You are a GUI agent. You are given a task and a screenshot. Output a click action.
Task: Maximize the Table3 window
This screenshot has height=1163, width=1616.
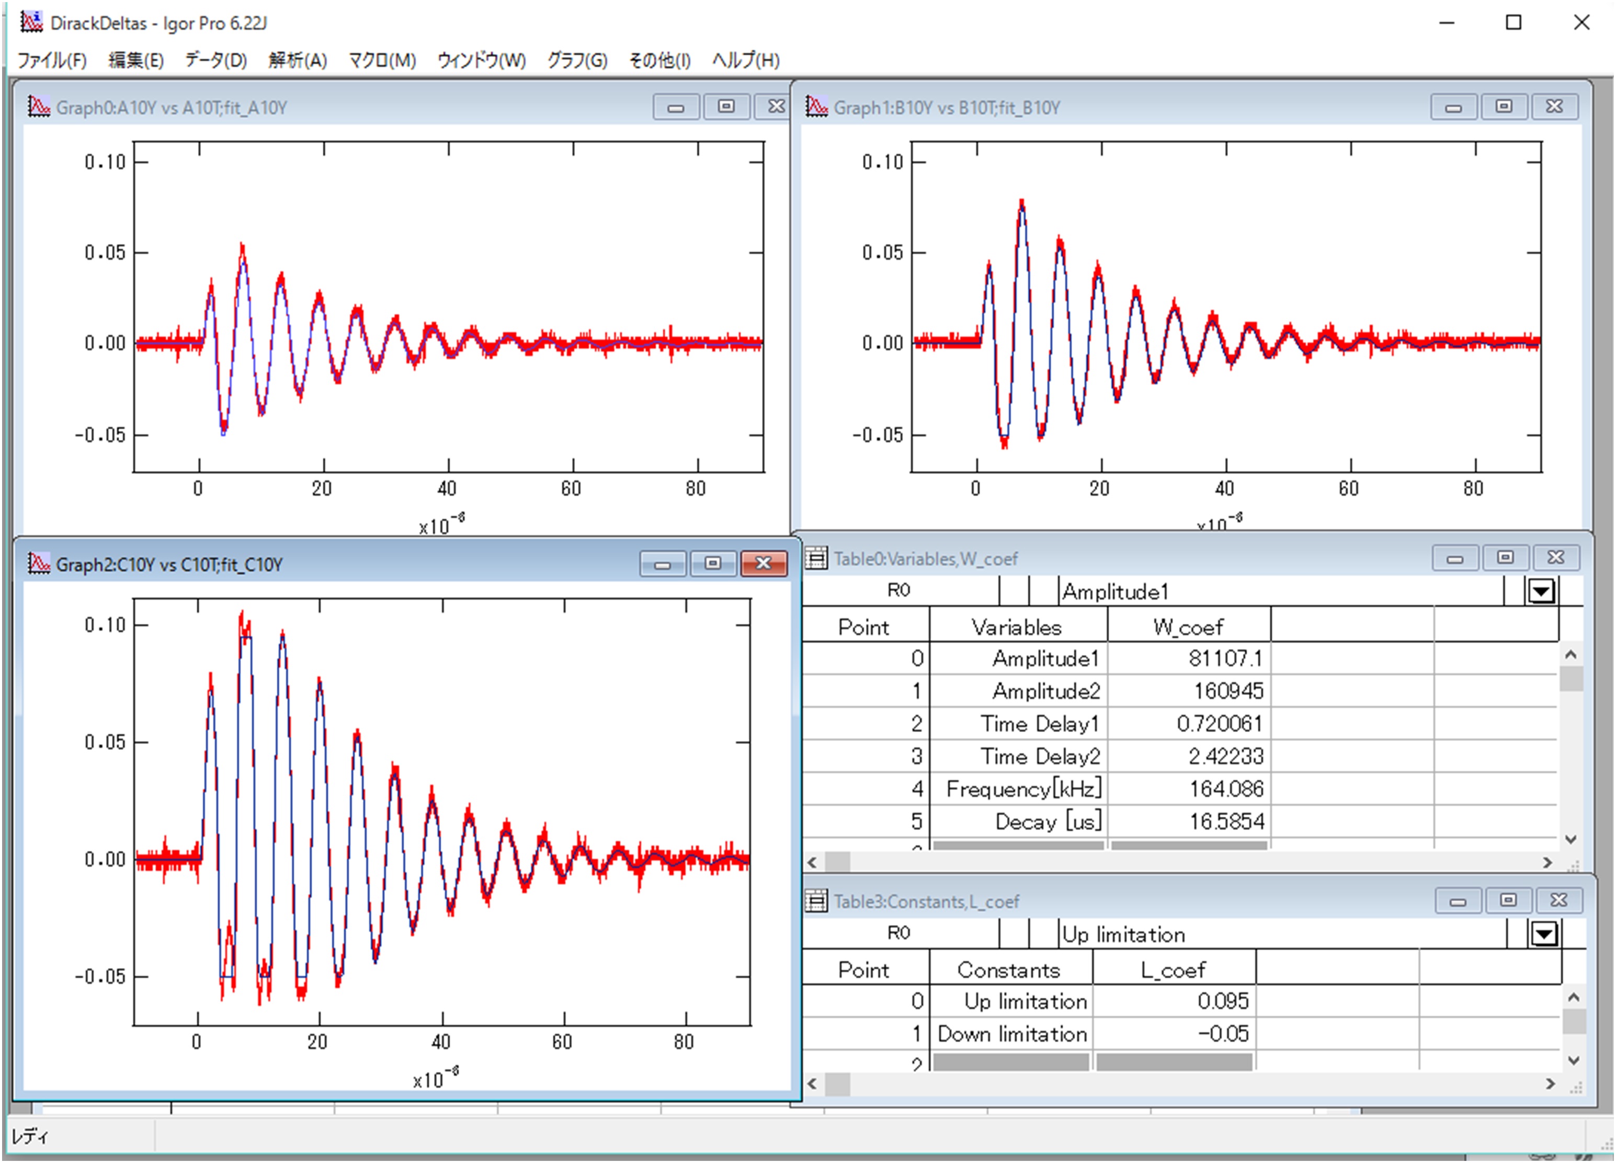(x=1508, y=901)
